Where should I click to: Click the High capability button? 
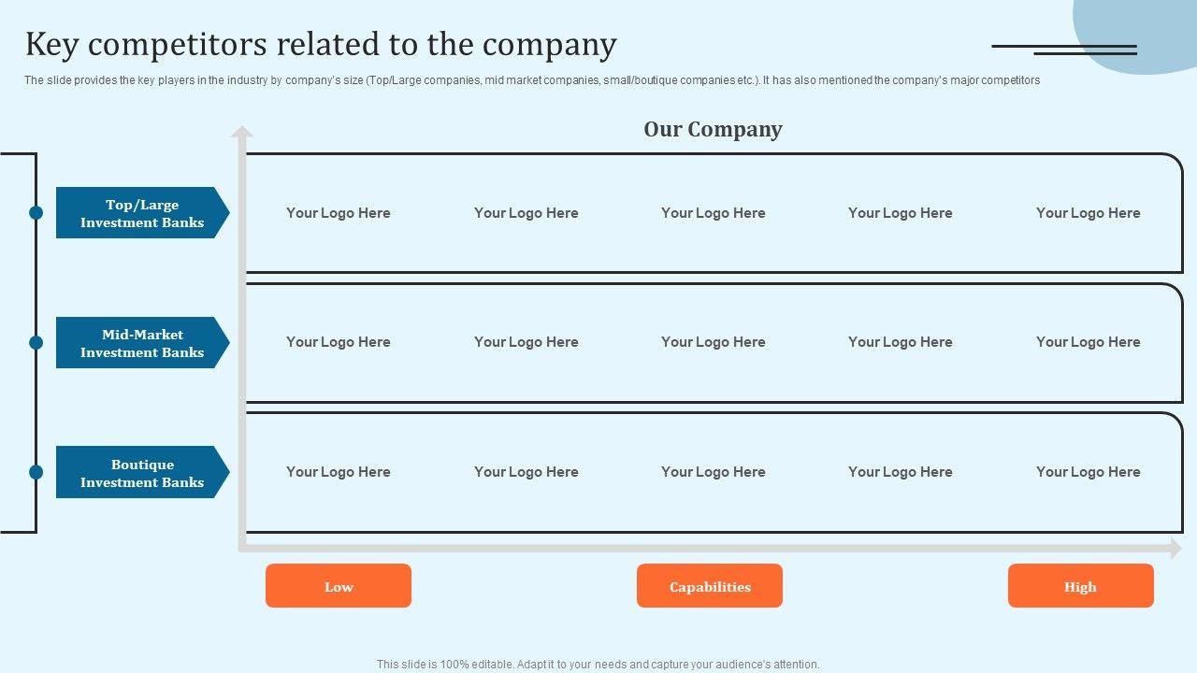1080,586
